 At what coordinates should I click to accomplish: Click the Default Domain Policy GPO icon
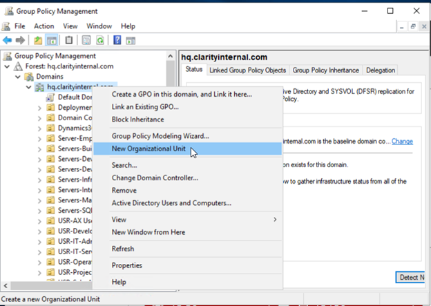(x=50, y=97)
